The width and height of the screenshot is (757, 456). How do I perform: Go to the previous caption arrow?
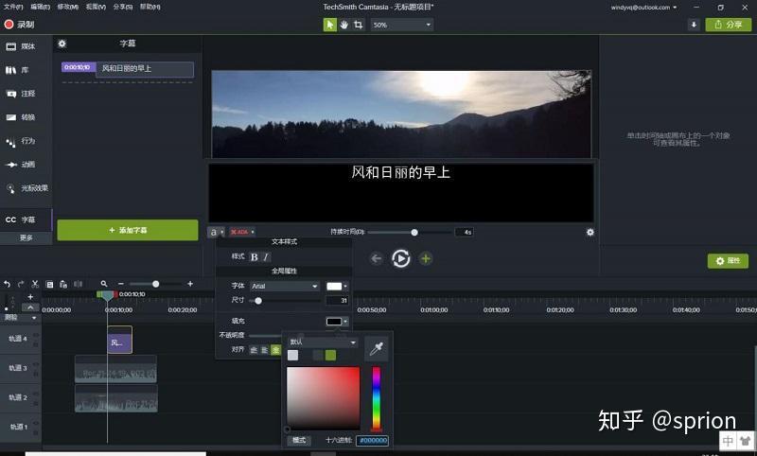tap(376, 258)
